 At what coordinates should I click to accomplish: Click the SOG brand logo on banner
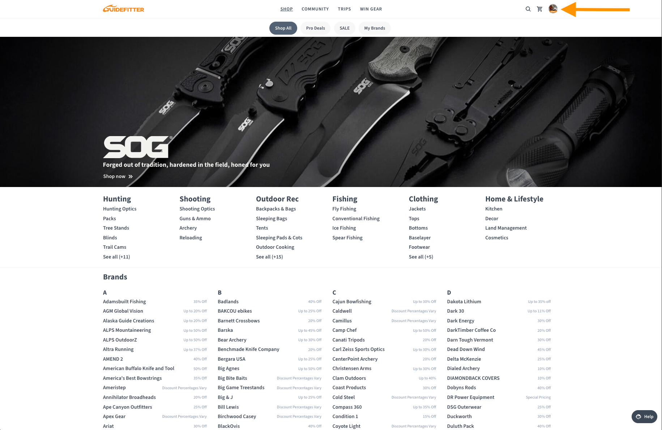(x=138, y=147)
